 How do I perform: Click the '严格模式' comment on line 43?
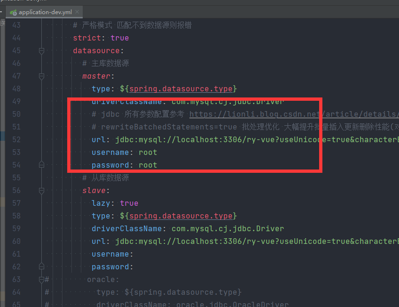pyautogui.click(x=133, y=25)
